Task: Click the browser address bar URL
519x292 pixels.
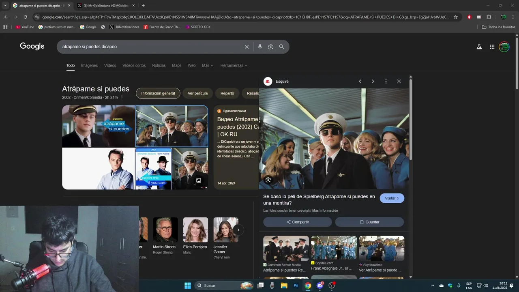Action: click(245, 17)
